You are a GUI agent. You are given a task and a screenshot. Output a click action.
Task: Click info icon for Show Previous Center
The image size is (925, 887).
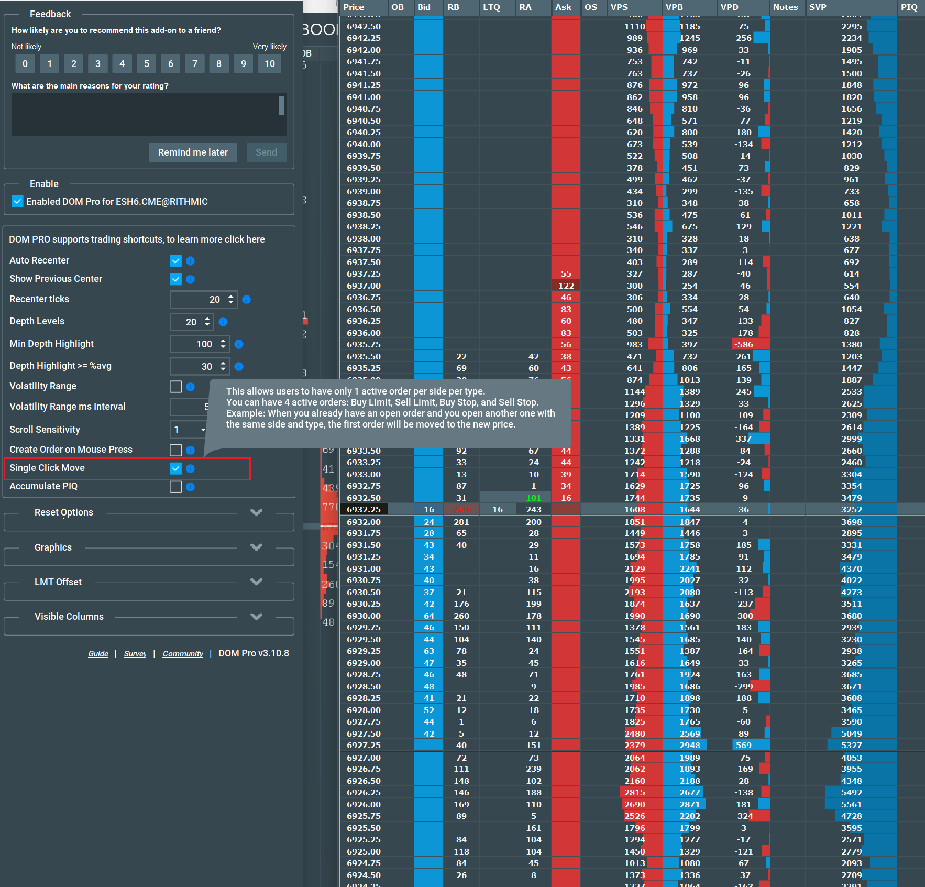pyautogui.click(x=191, y=279)
